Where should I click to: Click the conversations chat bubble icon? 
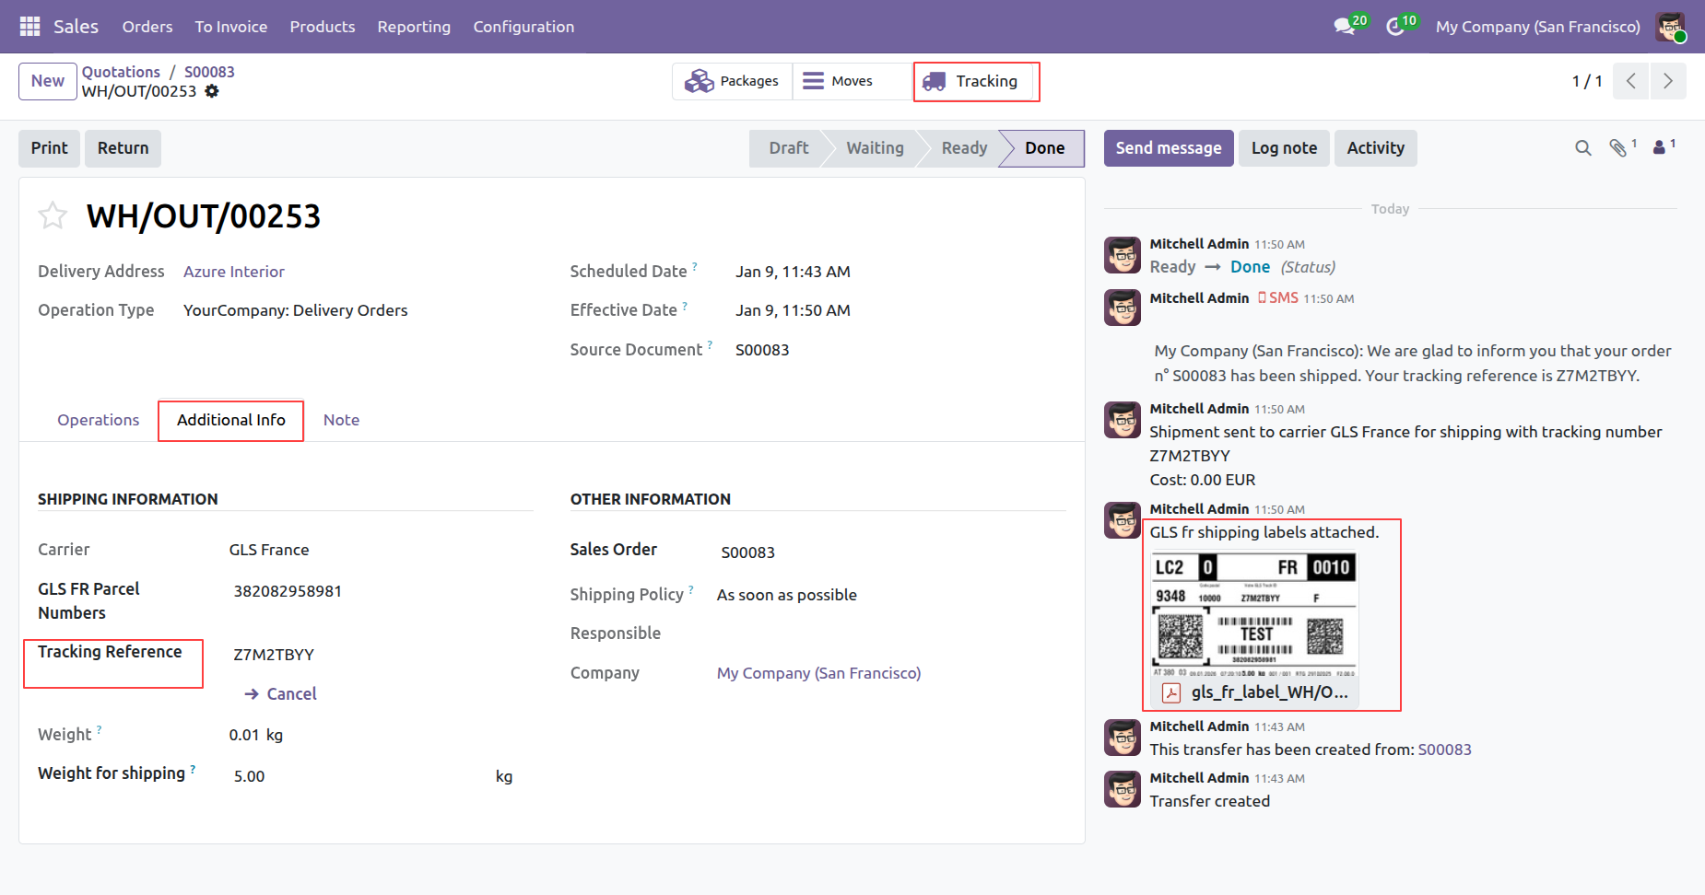[1345, 27]
